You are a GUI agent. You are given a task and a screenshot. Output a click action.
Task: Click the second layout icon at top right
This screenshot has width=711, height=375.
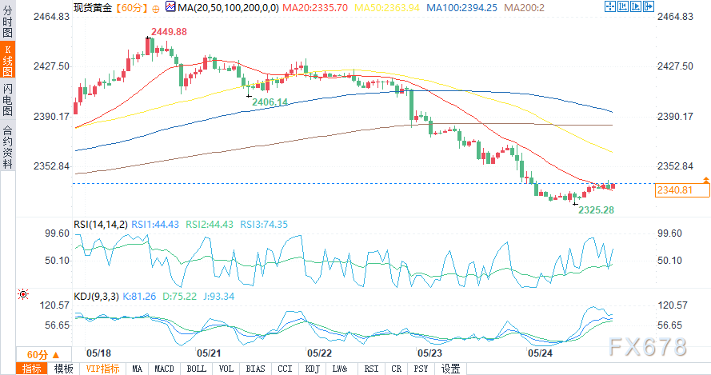(x=622, y=7)
